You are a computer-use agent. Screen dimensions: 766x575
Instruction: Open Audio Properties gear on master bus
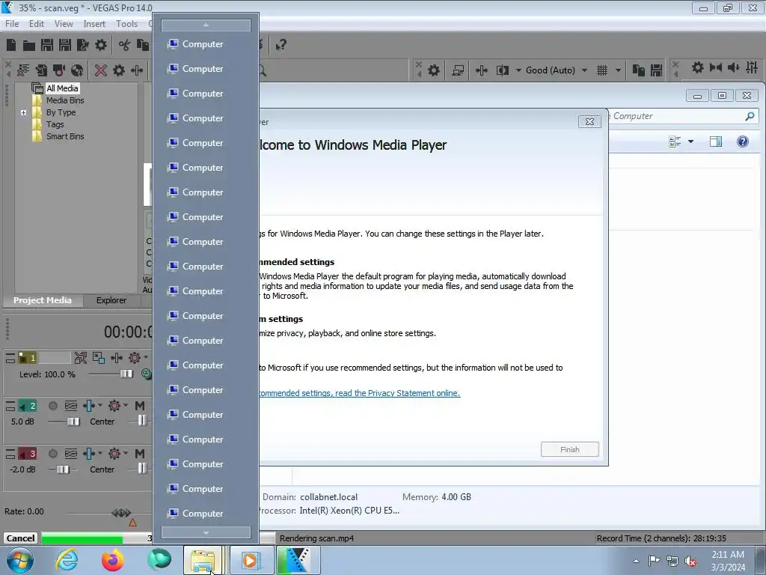(698, 67)
